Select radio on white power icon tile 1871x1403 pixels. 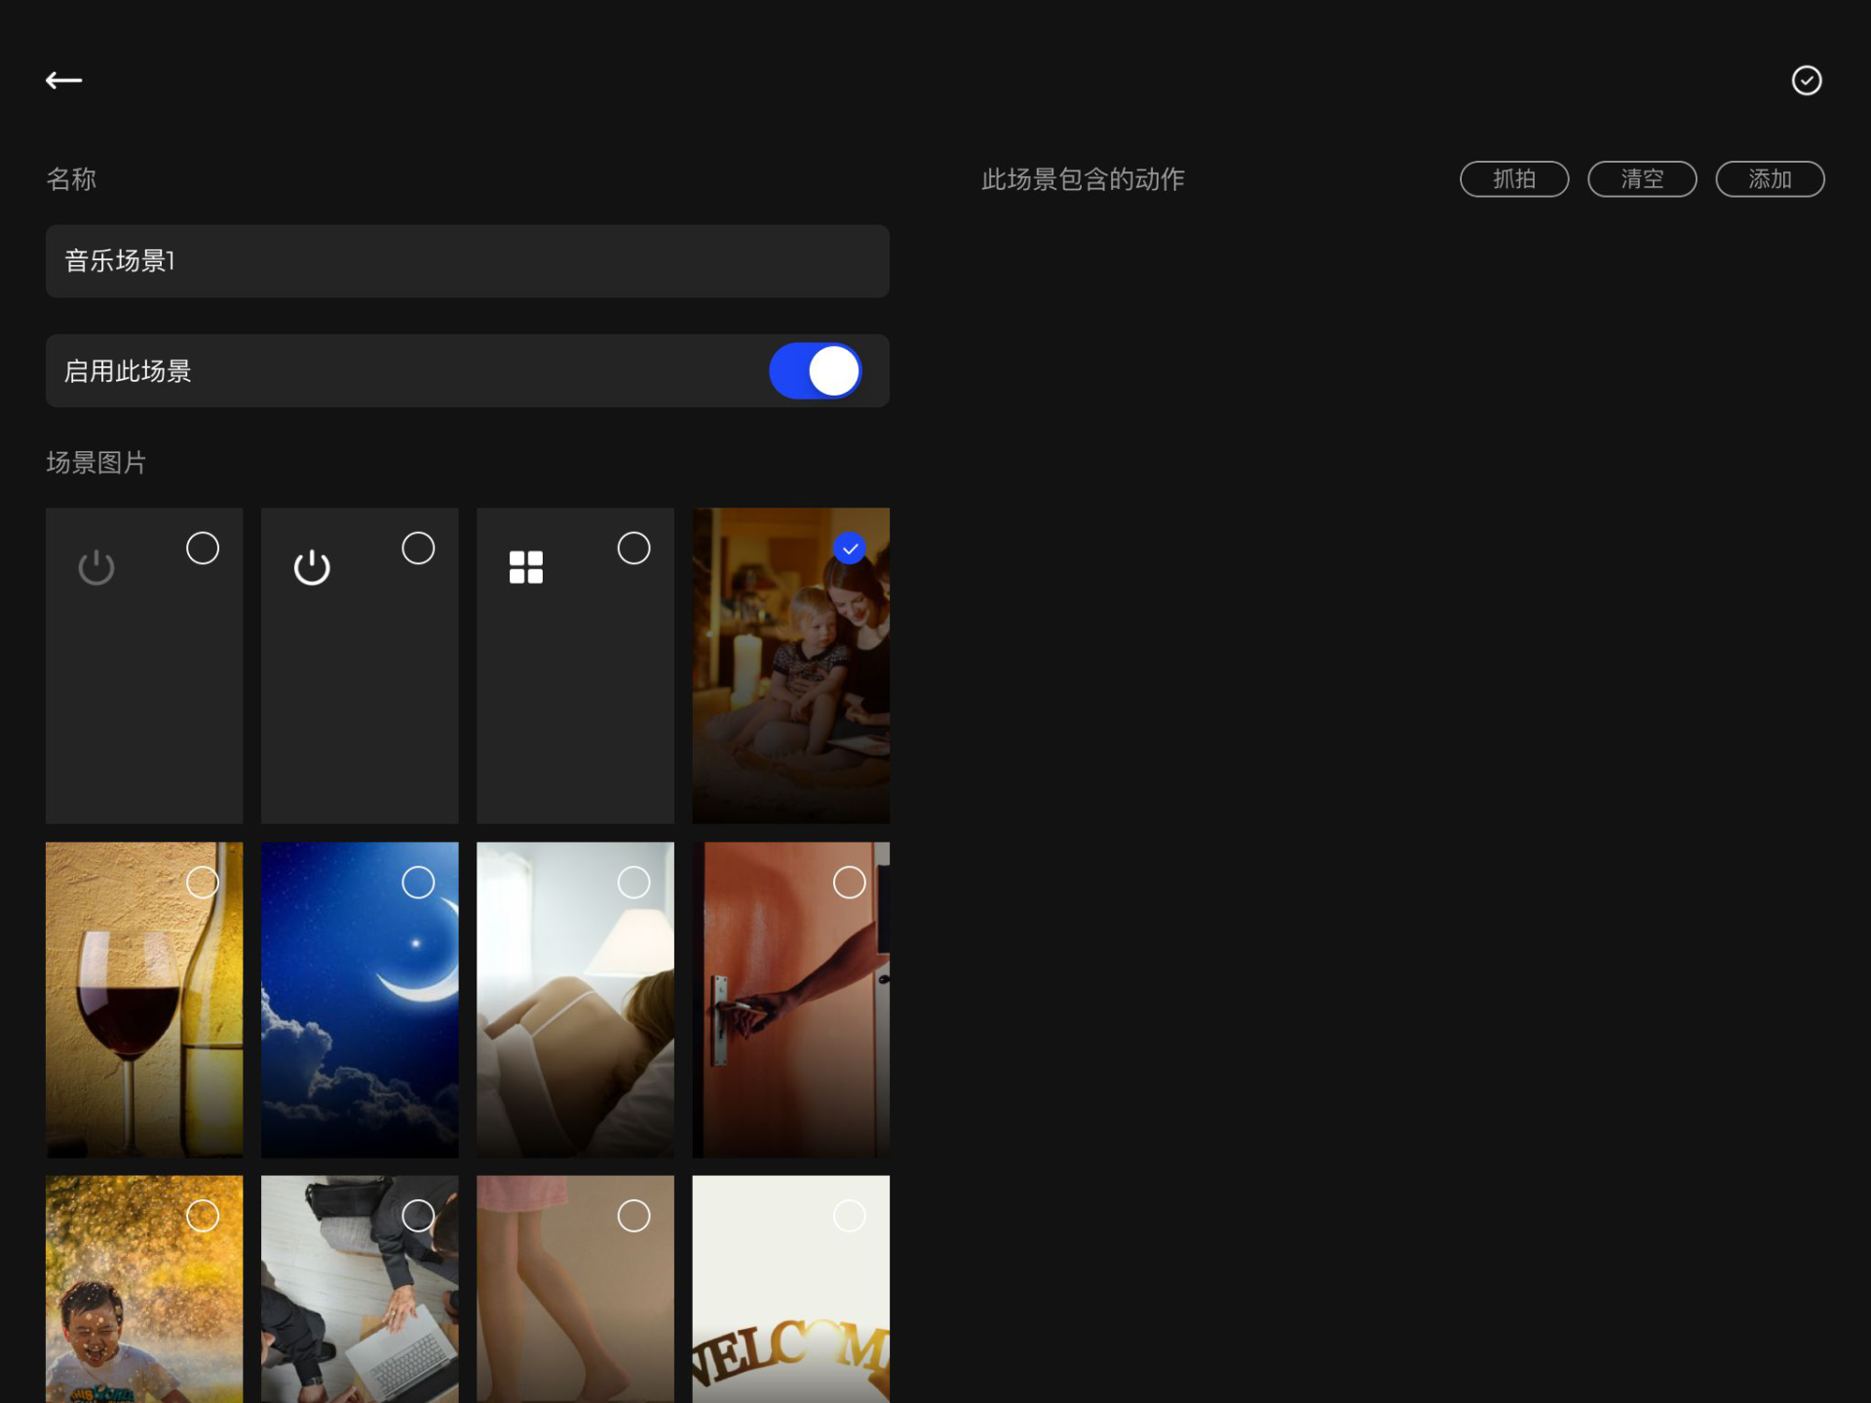pyautogui.click(x=418, y=549)
